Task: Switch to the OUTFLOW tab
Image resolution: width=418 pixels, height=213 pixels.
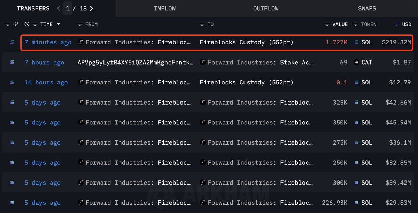Action: [x=266, y=8]
